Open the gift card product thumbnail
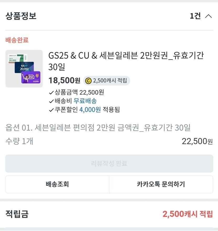This screenshot has width=218, height=231. click(24, 69)
